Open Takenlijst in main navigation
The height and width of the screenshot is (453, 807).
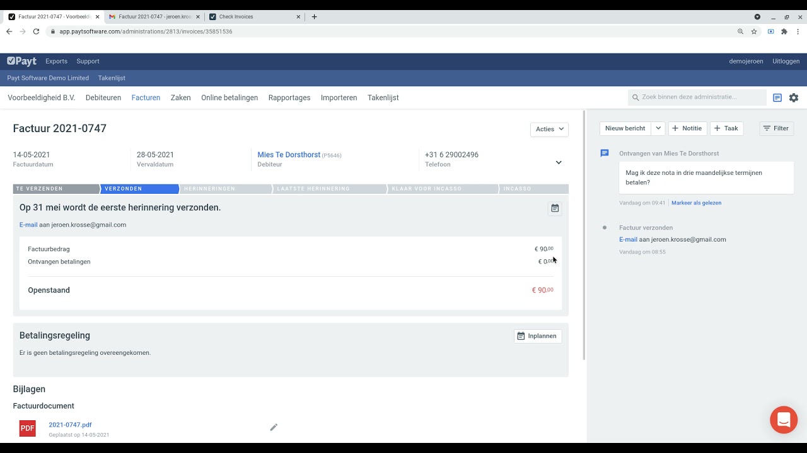tap(383, 98)
